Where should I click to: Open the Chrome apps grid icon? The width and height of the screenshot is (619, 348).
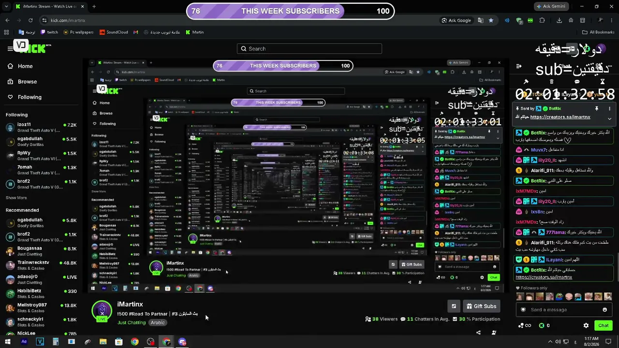tap(6, 32)
